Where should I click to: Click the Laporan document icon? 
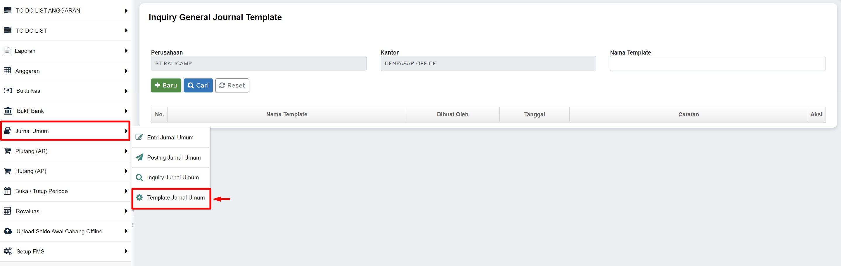click(7, 50)
